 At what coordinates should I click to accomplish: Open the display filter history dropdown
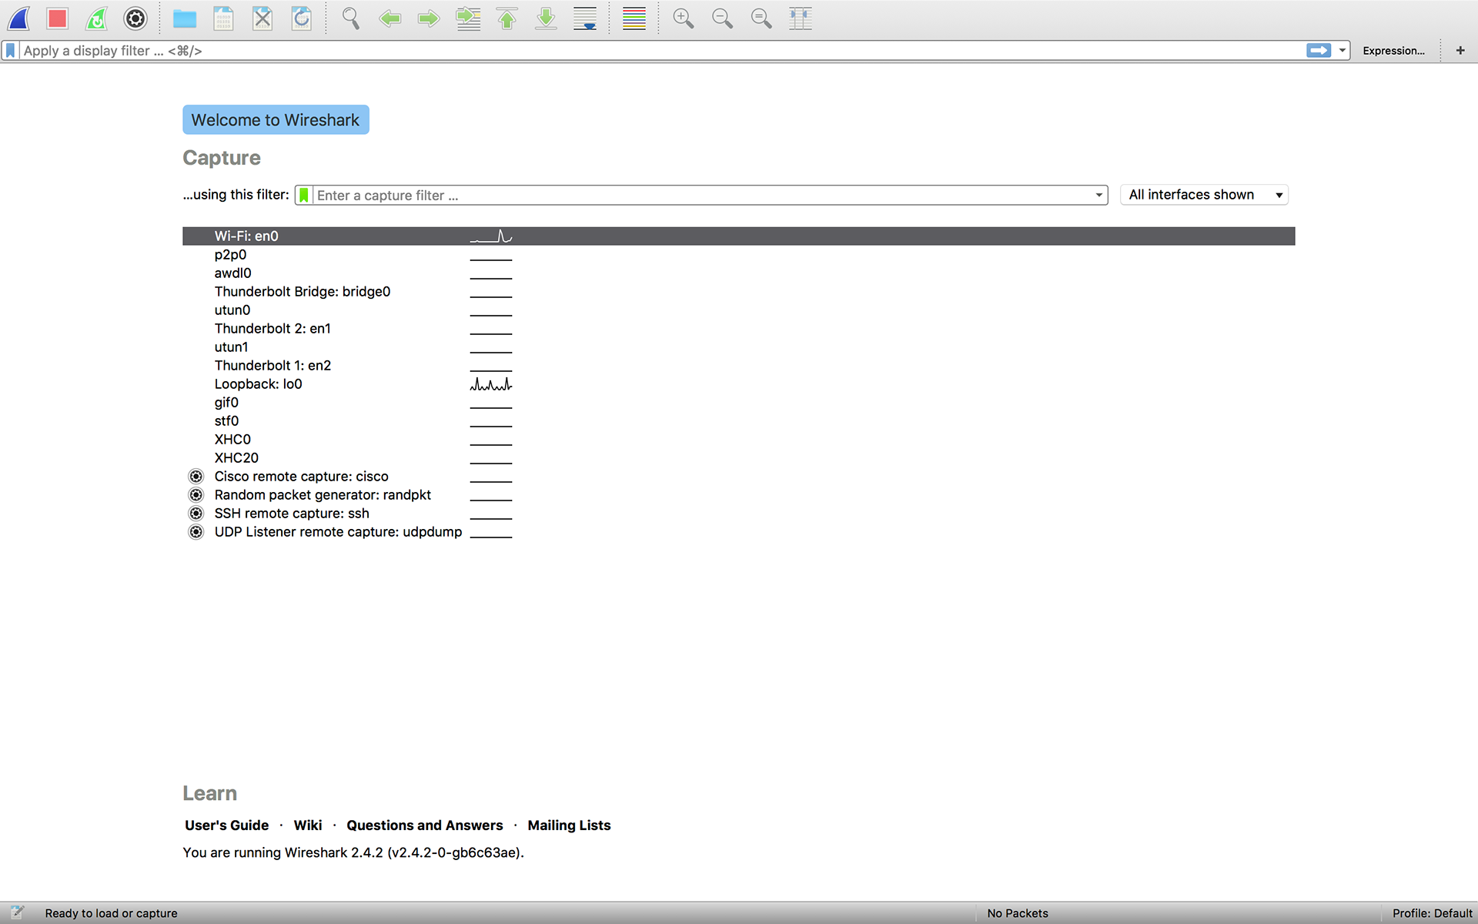1342,51
